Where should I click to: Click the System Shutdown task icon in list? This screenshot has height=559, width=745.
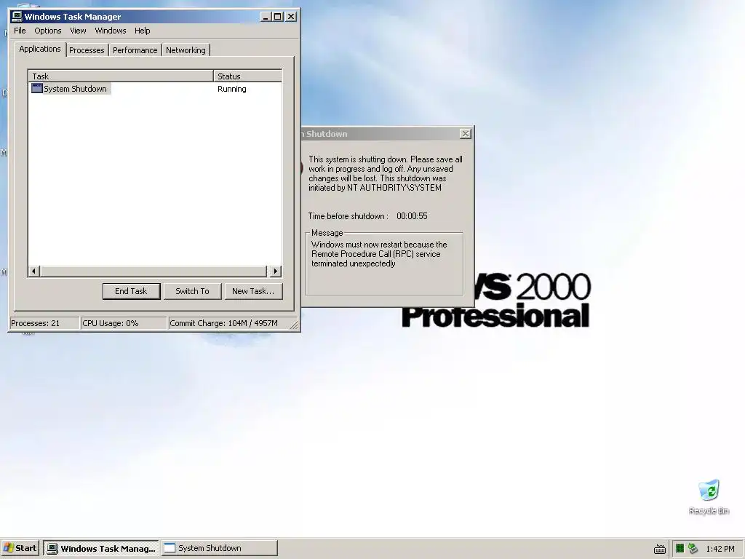pos(36,88)
